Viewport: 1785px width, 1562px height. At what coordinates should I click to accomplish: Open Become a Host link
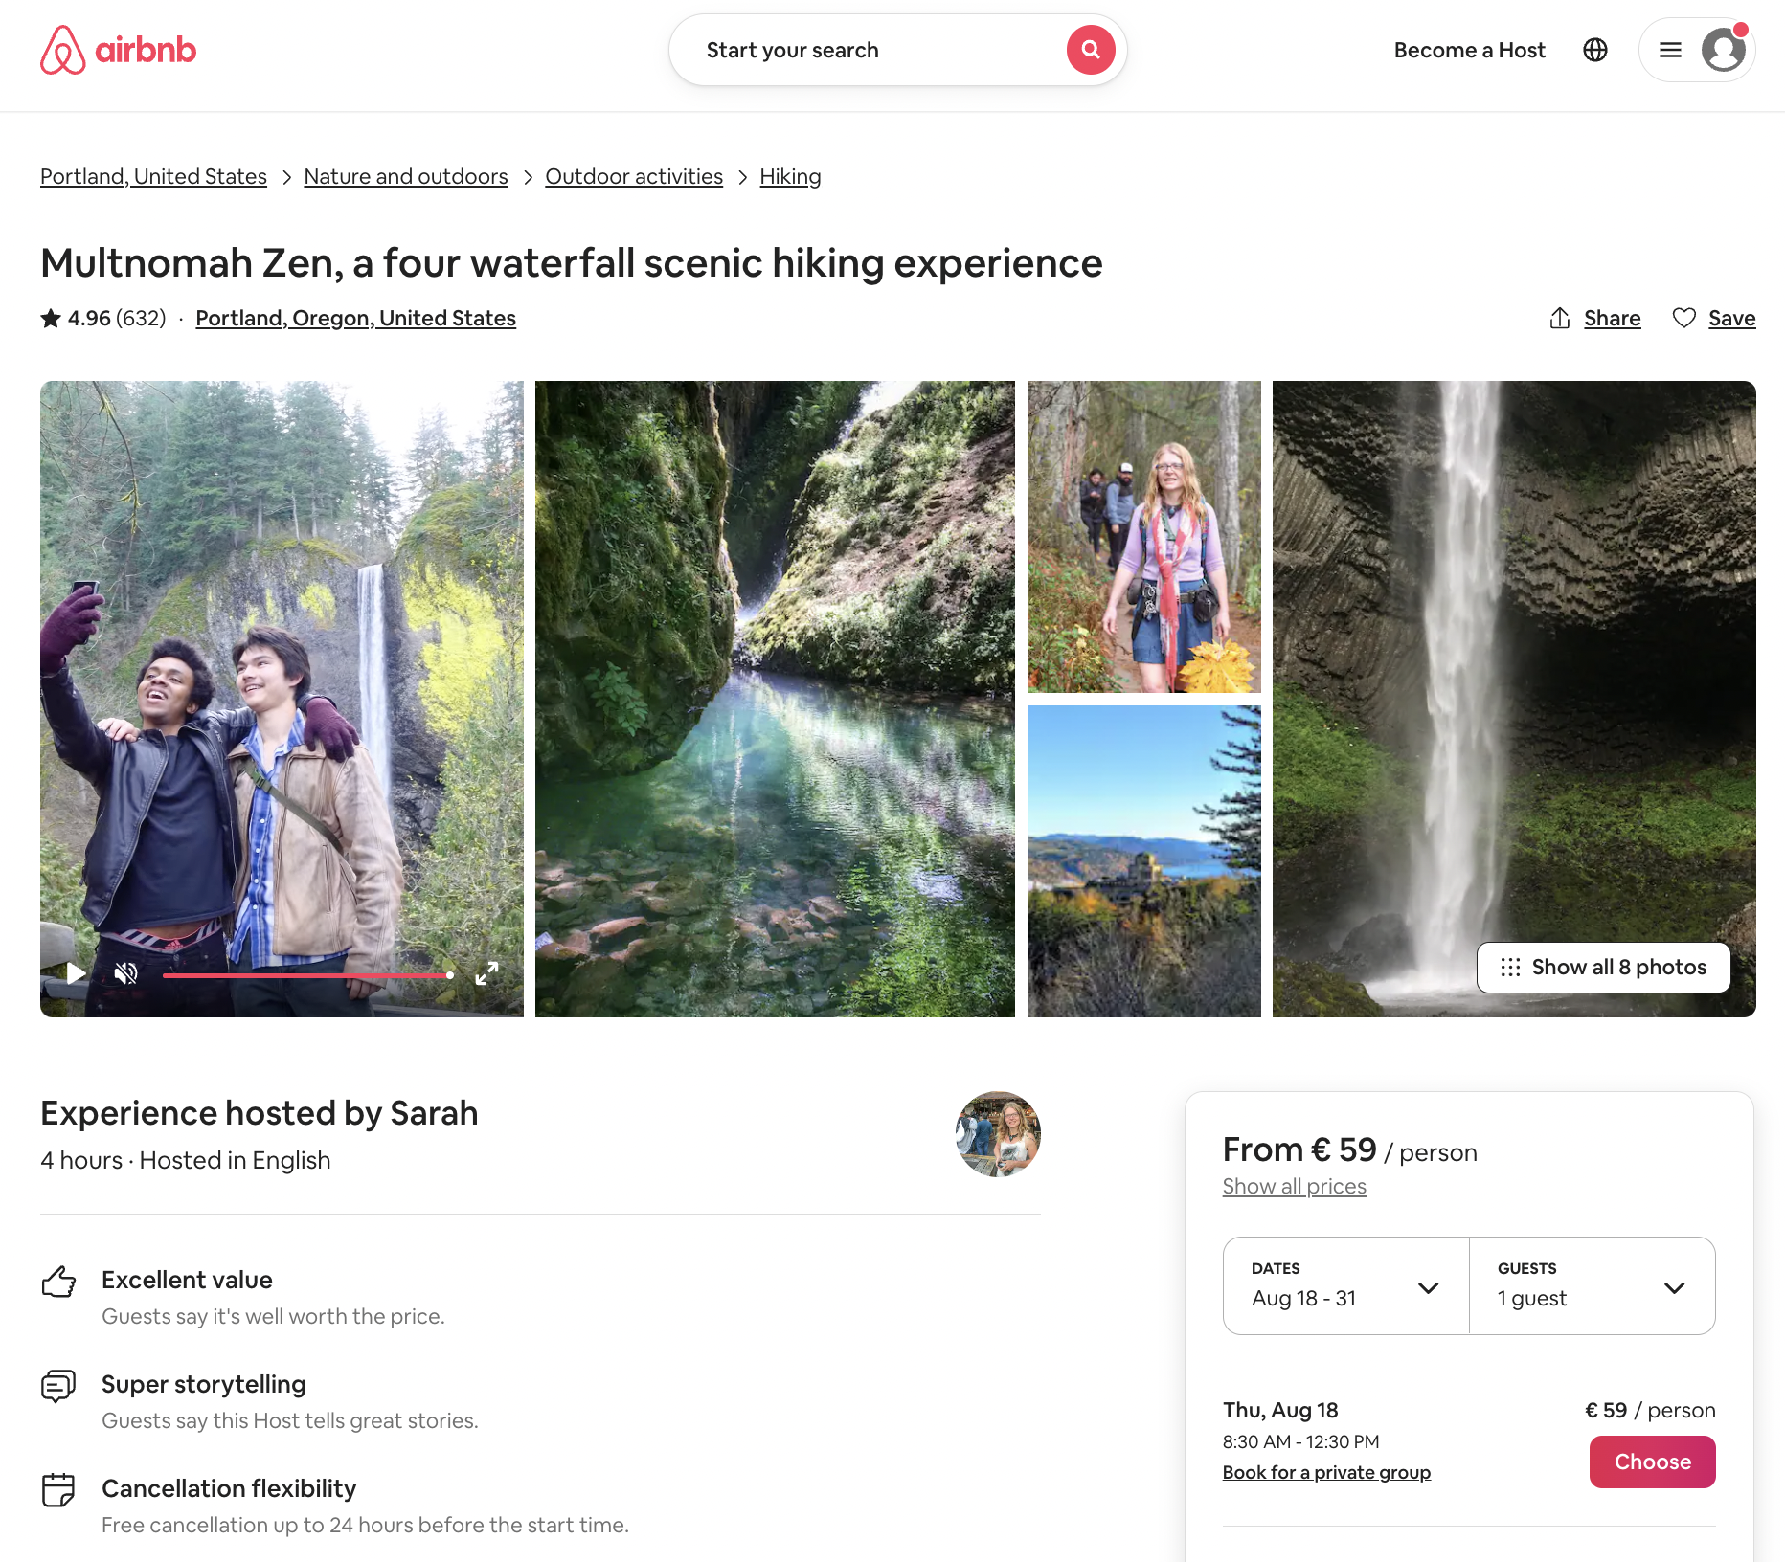click(x=1469, y=50)
